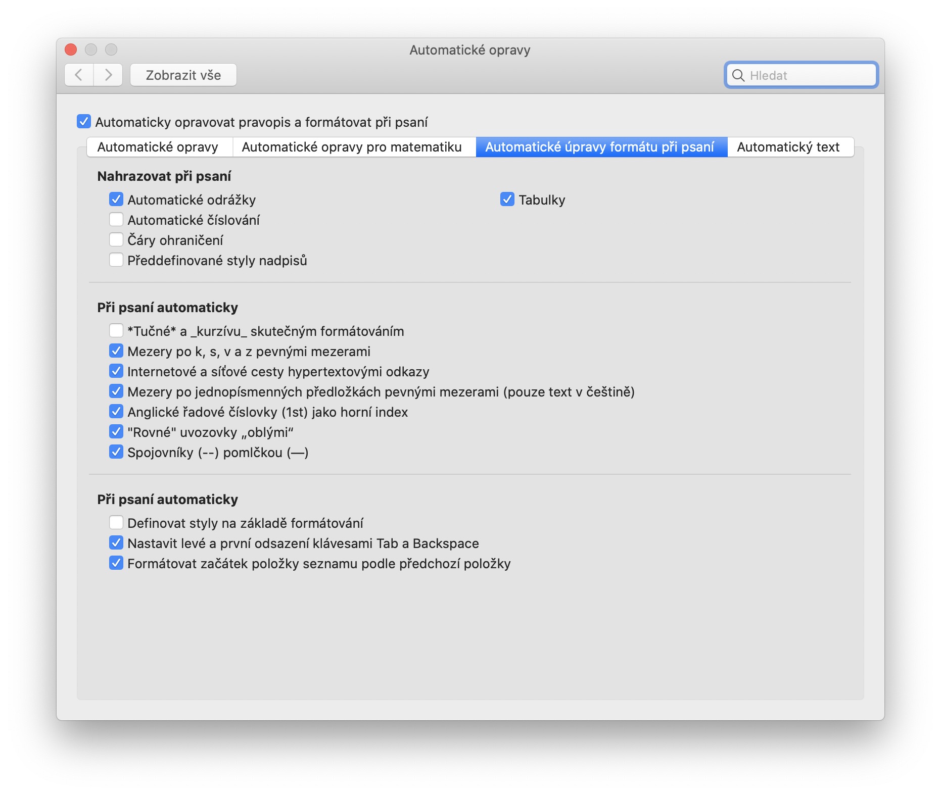This screenshot has height=795, width=941.
Task: Click the magnifying glass search icon
Action: click(738, 76)
